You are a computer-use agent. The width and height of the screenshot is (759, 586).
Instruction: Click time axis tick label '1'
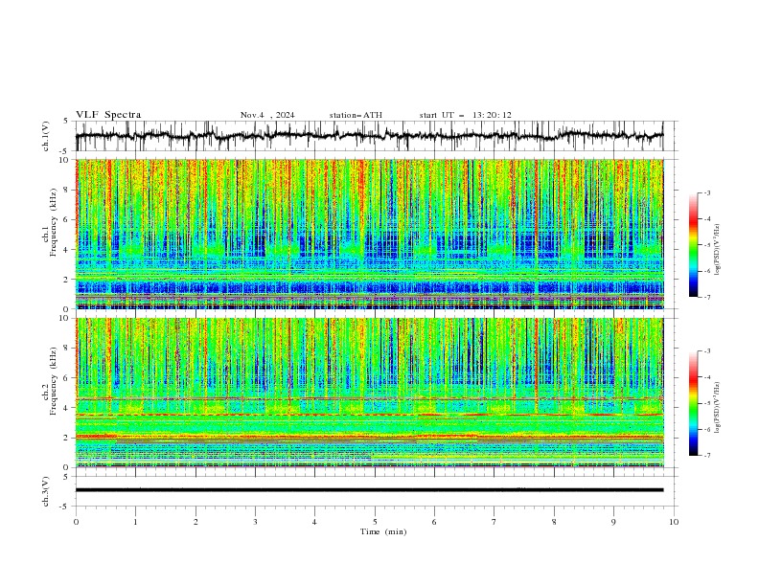tap(136, 522)
